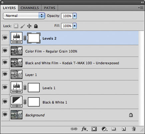Open the Opacity slider arrow
The width and height of the screenshot is (145, 134).
pos(75,16)
